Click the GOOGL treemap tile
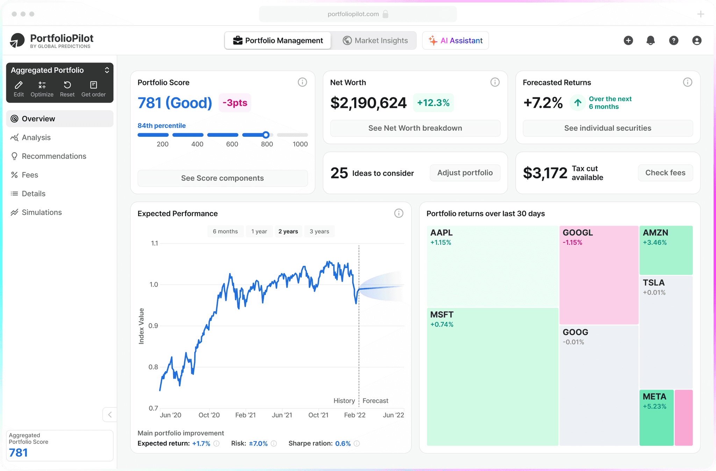 point(599,275)
